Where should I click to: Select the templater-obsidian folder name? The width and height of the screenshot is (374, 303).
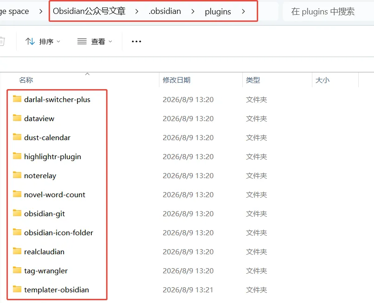point(57,290)
